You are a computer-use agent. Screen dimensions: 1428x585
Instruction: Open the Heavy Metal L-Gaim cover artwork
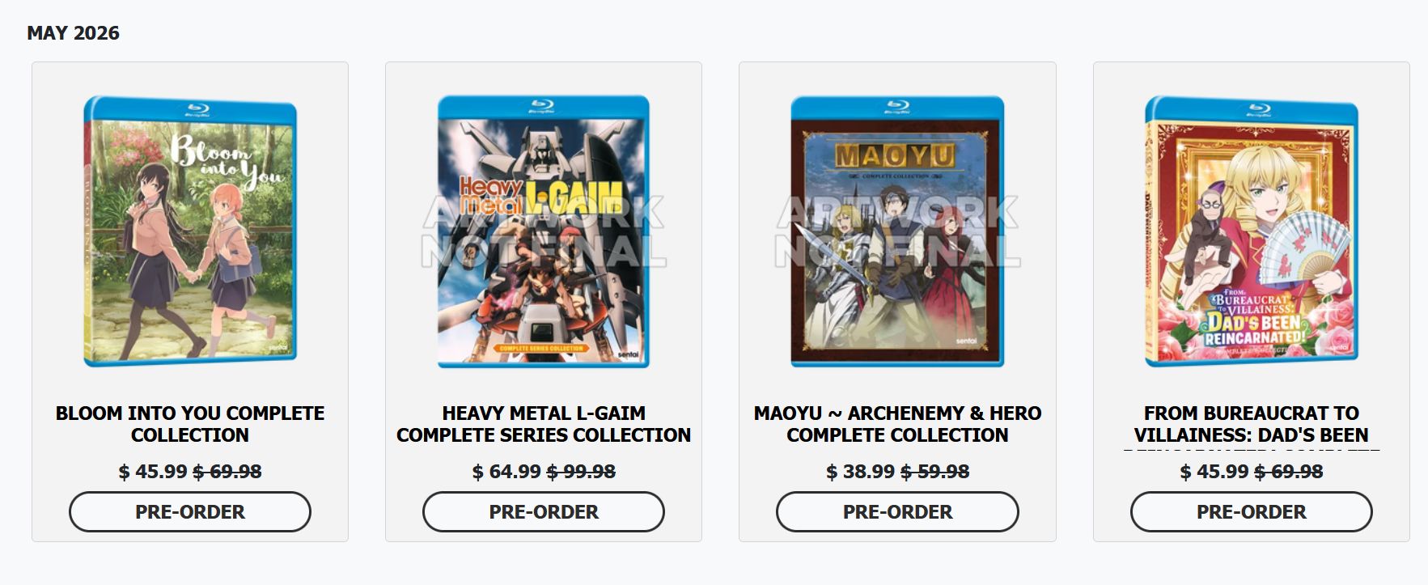point(544,231)
